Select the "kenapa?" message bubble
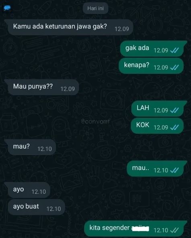This screenshot has width=191, height=238. pos(151,66)
